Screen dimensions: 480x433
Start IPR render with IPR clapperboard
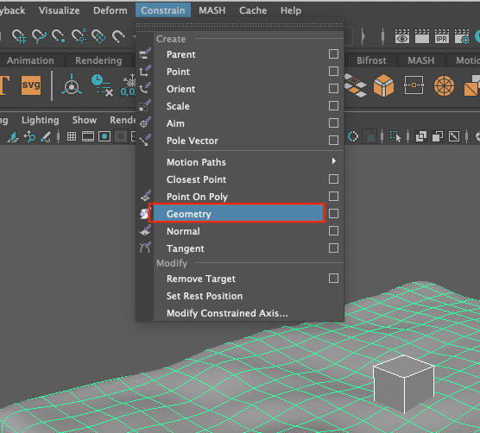point(441,36)
